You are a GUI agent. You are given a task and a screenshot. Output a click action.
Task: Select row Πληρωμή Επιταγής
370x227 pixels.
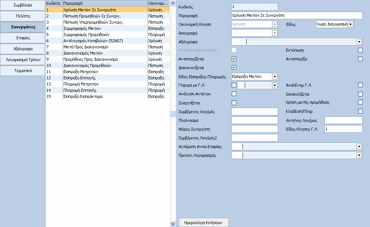tap(107, 90)
